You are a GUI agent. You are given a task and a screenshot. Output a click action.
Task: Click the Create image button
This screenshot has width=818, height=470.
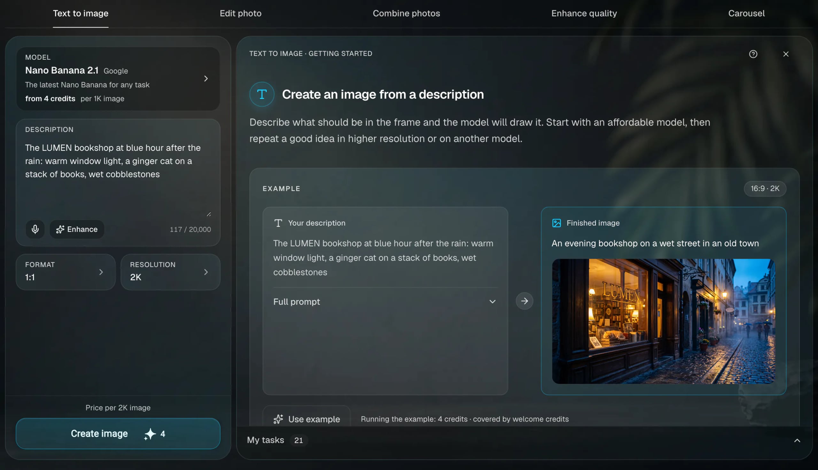(118, 434)
